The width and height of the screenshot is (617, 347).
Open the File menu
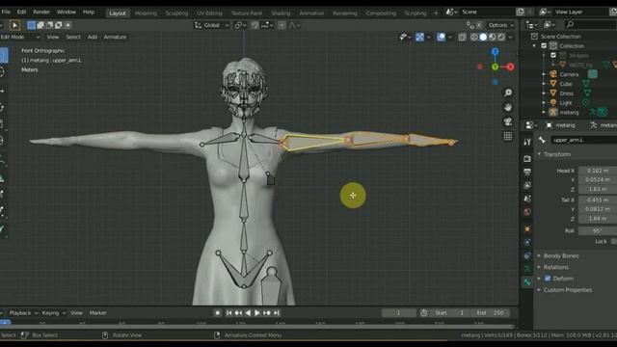6,13
